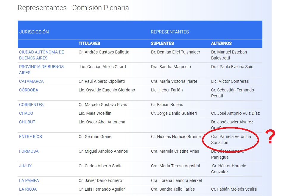Click the Provincia de Buenos Aires link
The width and height of the screenshot is (299, 196).
(x=41, y=70)
